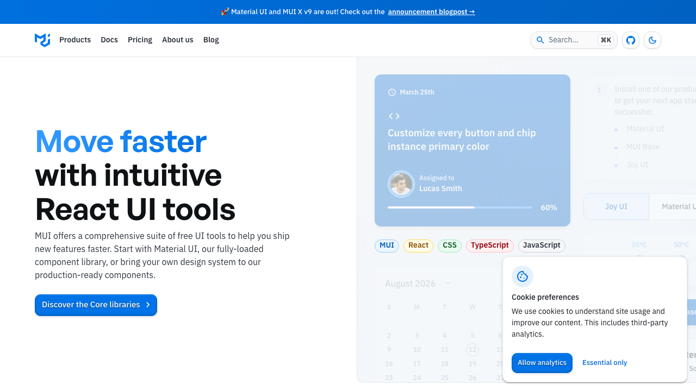696x391 pixels.
Task: Select the CSS chip
Action: click(450, 245)
